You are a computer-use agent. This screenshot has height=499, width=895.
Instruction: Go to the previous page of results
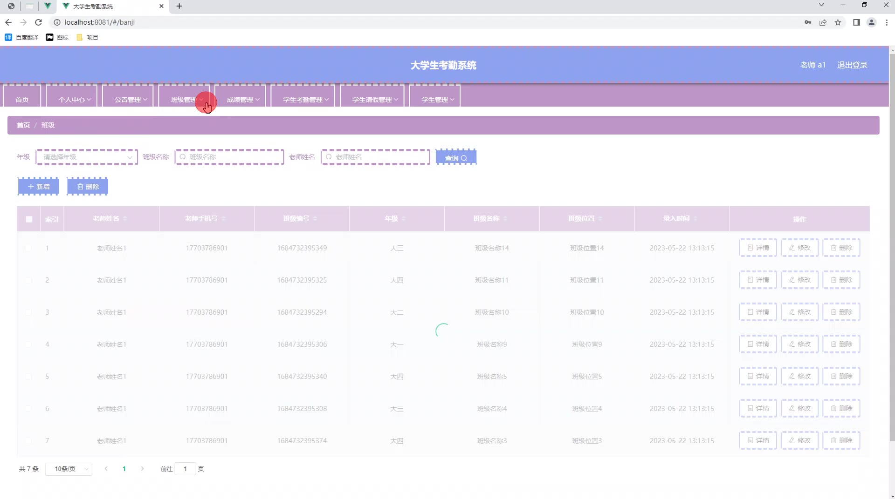point(106,469)
